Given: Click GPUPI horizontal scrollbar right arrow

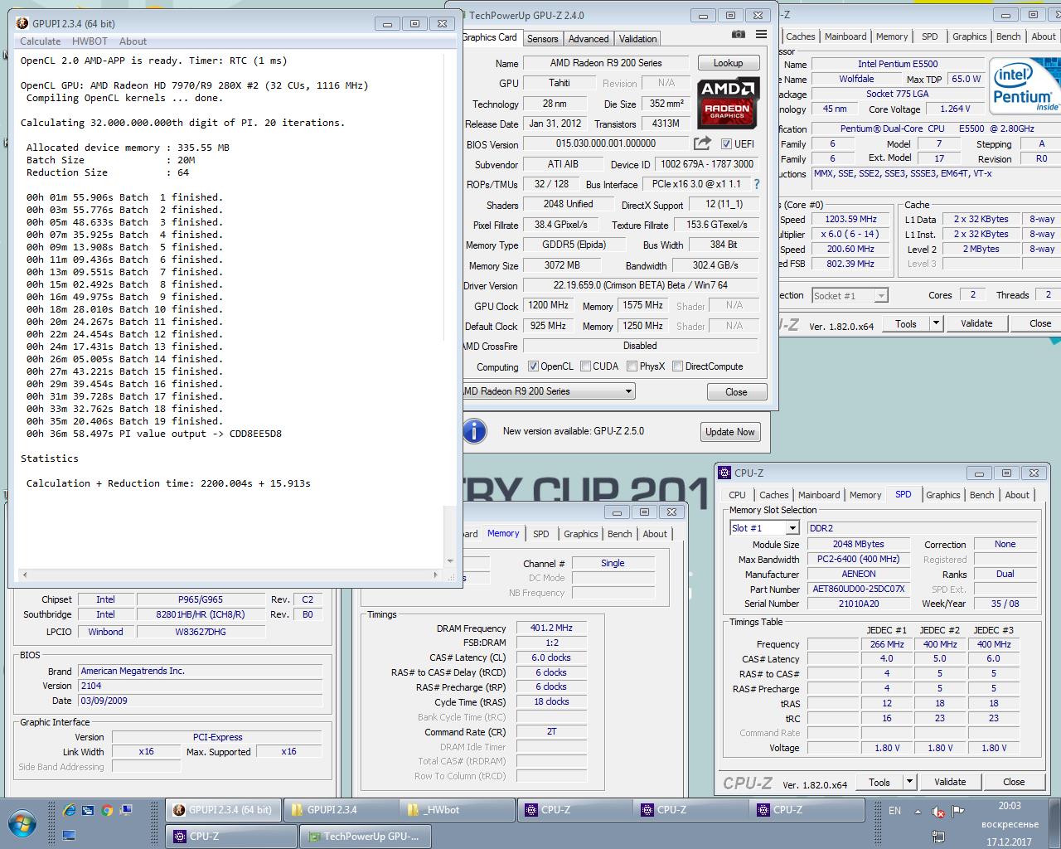Looking at the screenshot, I should pyautogui.click(x=436, y=575).
